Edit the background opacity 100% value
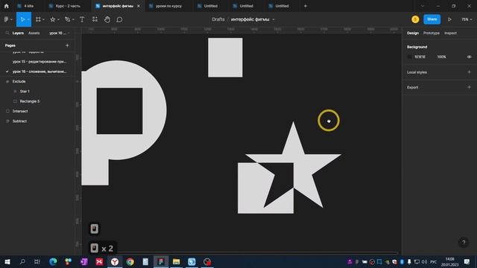Viewport: 477px width, 268px height. pyautogui.click(x=441, y=57)
